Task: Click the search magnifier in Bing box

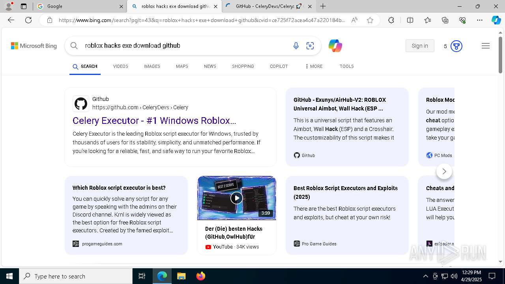Action: click(74, 46)
